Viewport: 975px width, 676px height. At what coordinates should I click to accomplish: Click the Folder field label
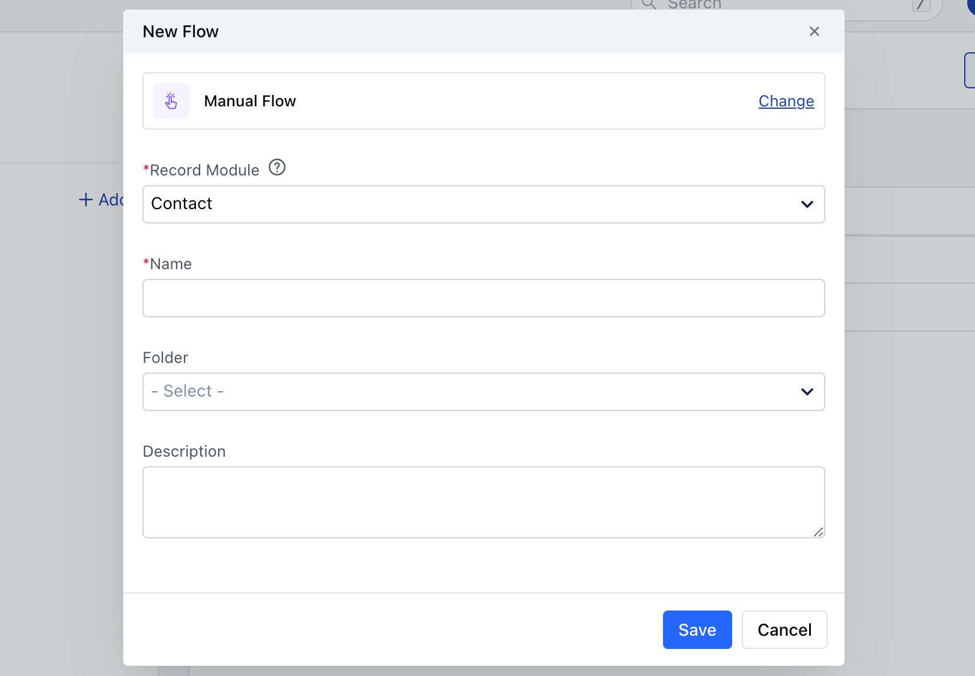[x=165, y=358]
